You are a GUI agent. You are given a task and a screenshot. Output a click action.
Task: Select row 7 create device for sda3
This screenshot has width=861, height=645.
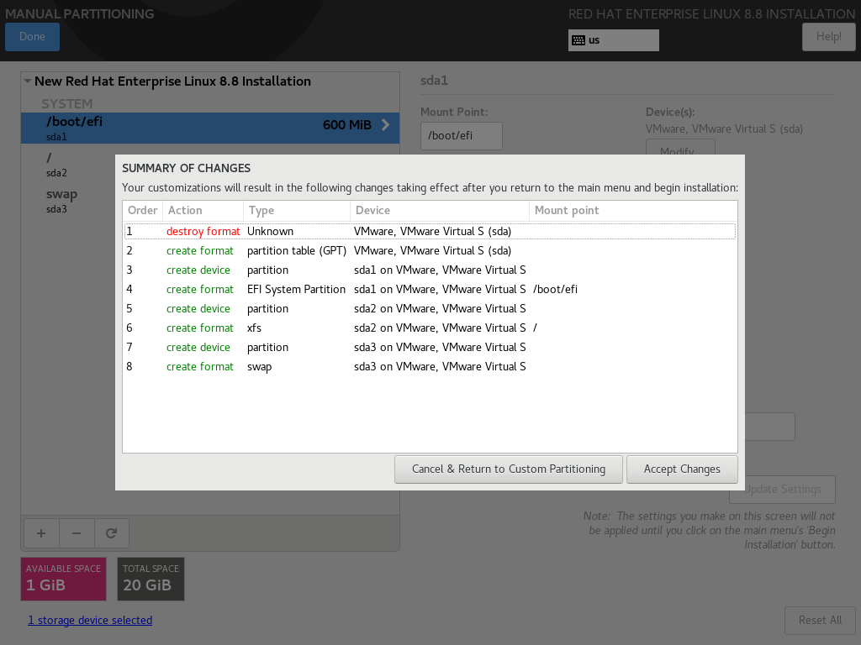[430, 347]
